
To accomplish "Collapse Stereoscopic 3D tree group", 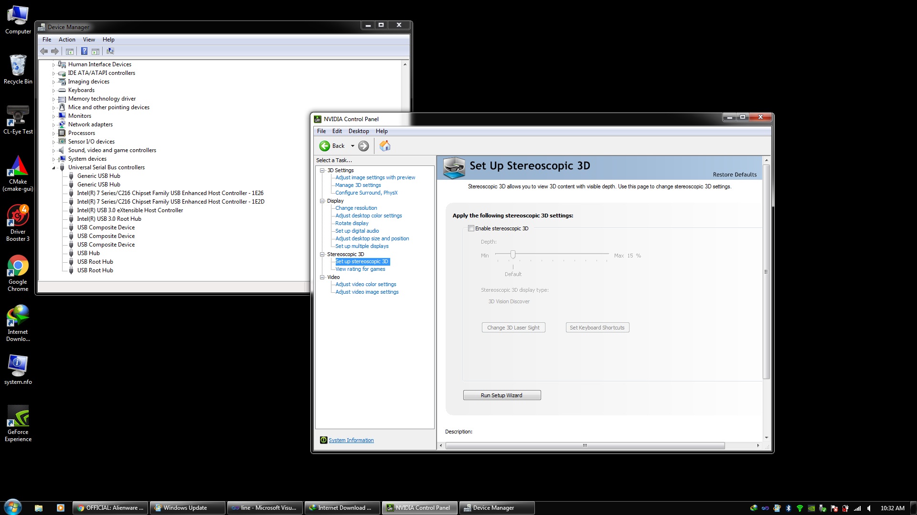I will click(x=322, y=254).
